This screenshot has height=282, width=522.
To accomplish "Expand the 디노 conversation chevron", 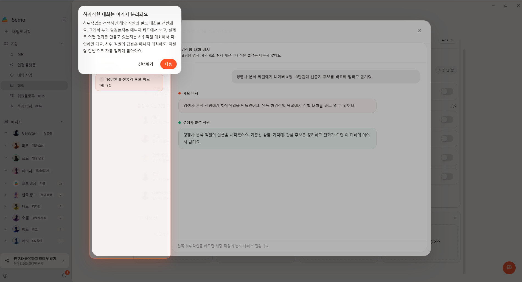I will point(5,206).
